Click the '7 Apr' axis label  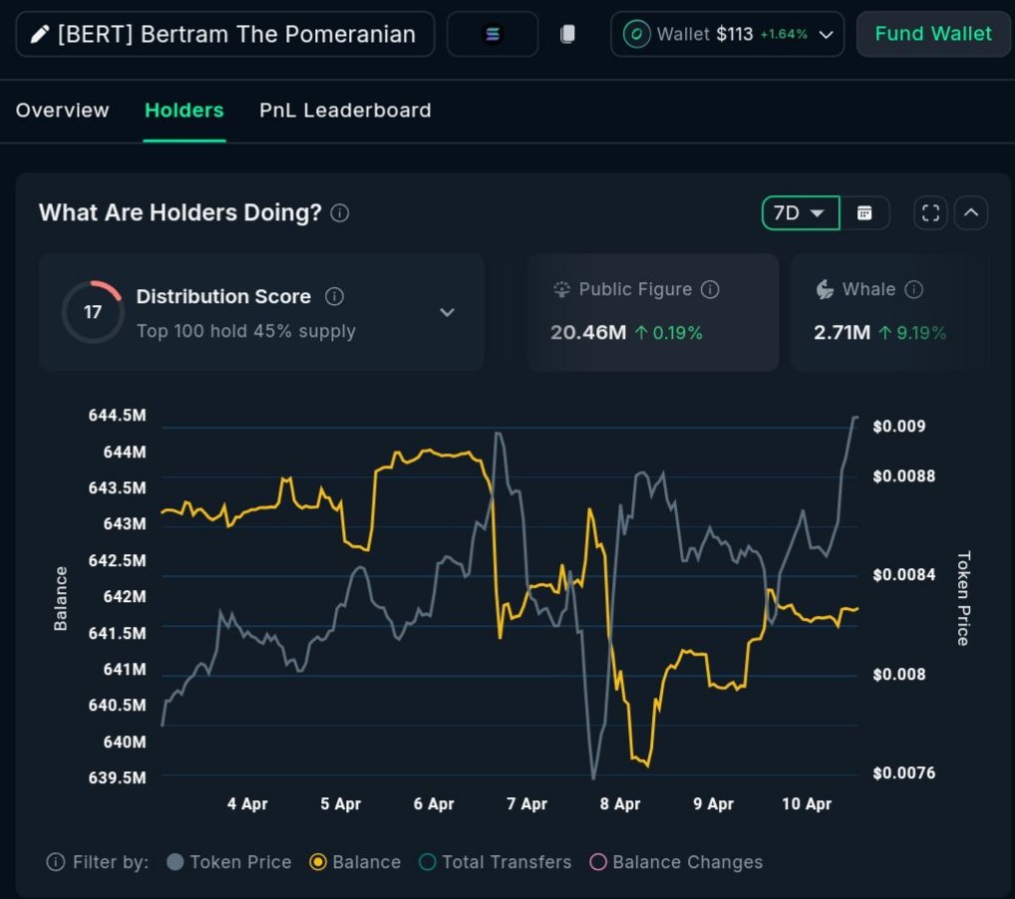526,804
